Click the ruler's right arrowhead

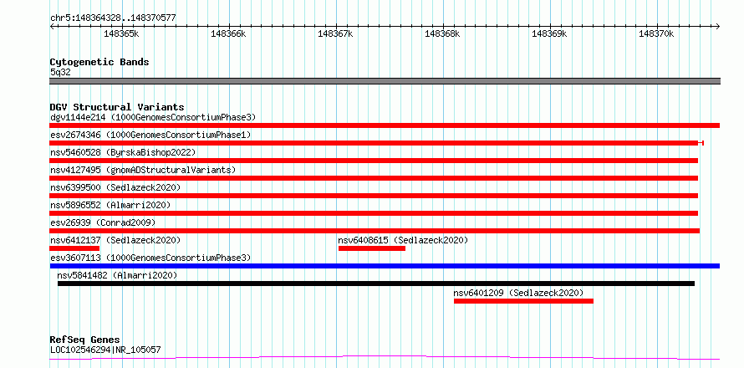point(717,26)
